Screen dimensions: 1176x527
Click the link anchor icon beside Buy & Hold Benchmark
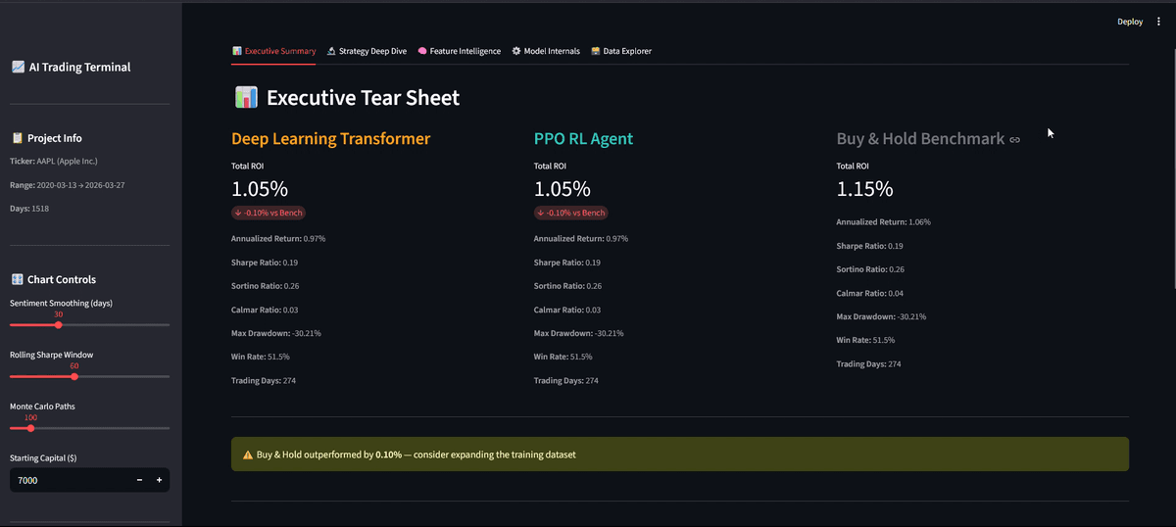pyautogui.click(x=1015, y=140)
